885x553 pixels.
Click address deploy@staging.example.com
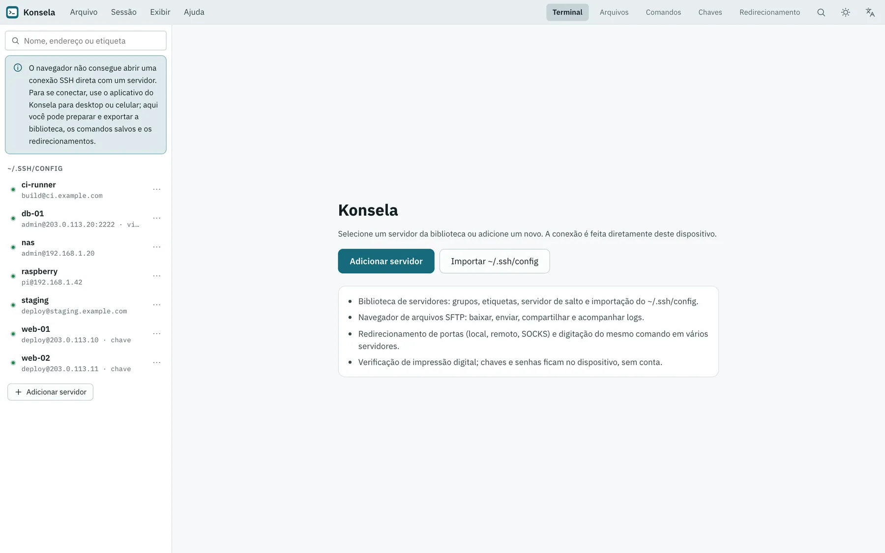click(74, 311)
